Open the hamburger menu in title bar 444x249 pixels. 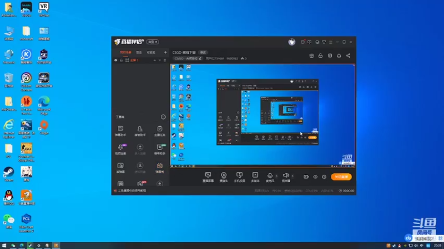pos(330,42)
